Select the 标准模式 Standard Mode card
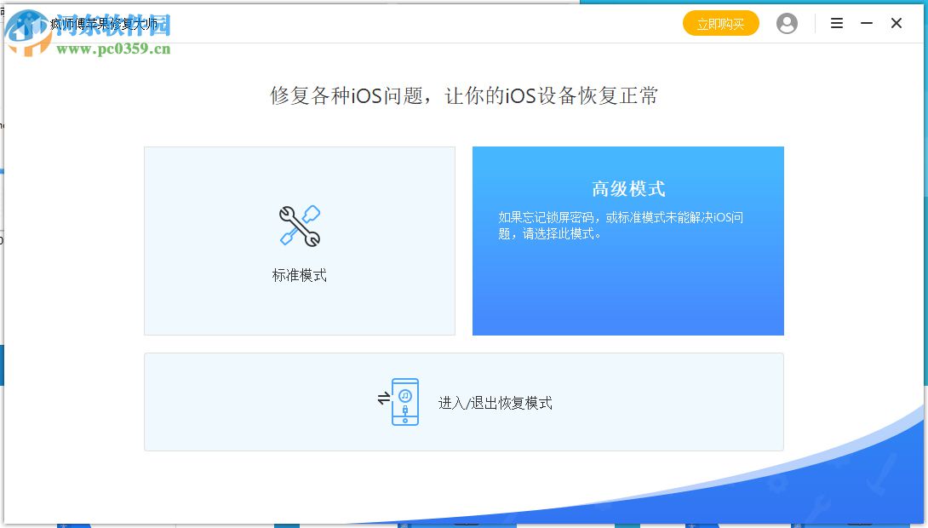Screen dimensions: 928x528 (x=300, y=241)
